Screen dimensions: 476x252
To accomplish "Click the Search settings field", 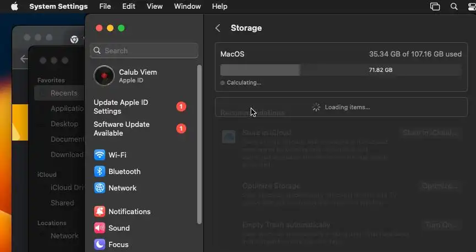I will (144, 51).
